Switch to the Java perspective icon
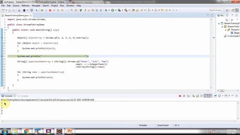The height and width of the screenshot is (135, 240). 232,10
